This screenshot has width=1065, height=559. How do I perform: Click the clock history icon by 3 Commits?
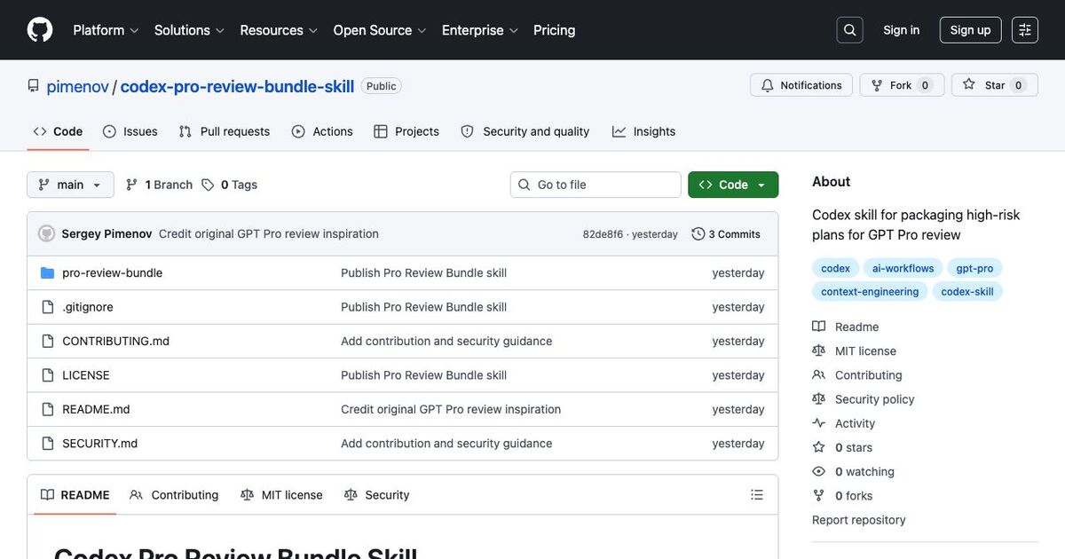[698, 234]
